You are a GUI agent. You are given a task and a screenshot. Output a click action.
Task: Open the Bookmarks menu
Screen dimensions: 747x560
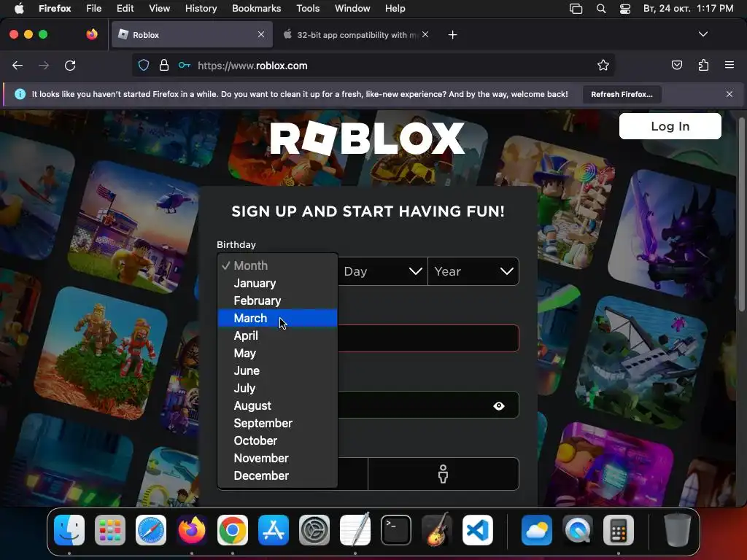[256, 9]
